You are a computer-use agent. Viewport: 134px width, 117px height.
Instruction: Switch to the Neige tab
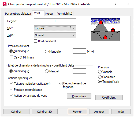[49, 14]
